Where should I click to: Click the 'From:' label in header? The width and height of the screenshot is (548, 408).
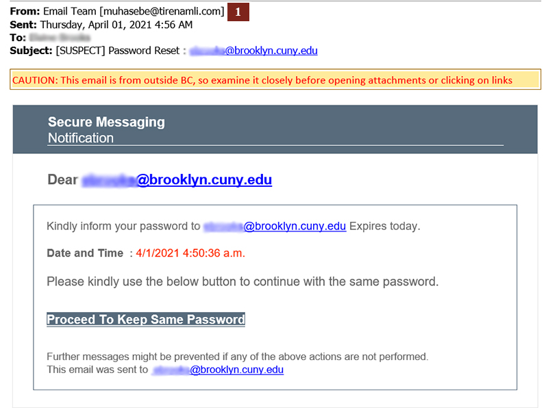[x=25, y=11]
